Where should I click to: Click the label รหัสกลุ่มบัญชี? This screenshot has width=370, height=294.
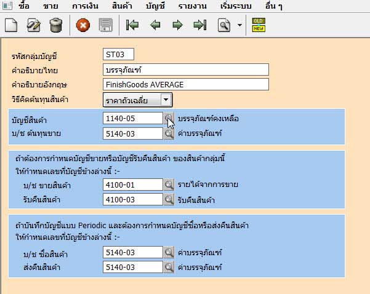(34, 57)
